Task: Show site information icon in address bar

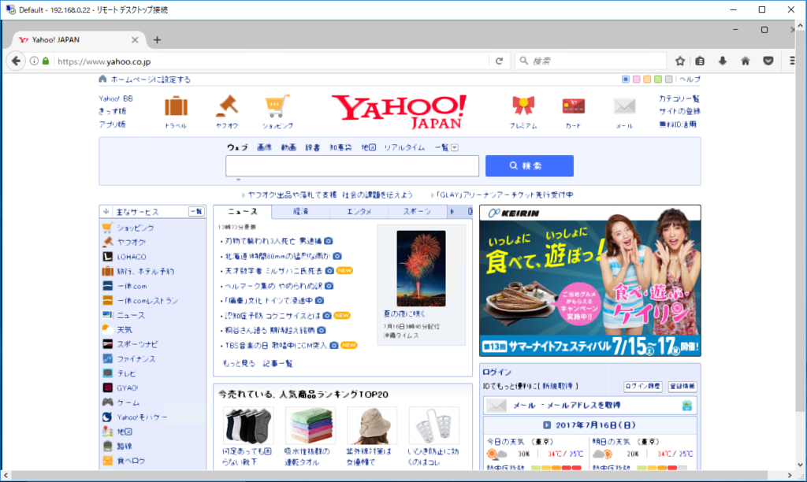Action: tap(34, 61)
